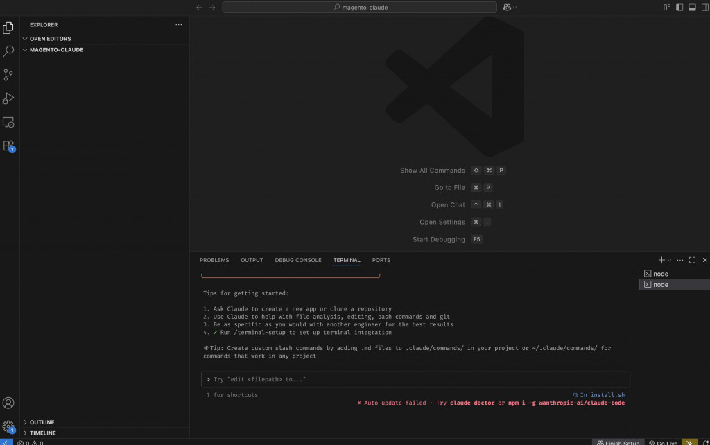Click the 'npm i -g @anthropic-ai/claude-code' text
Screen dimensions: 710x445
click(x=566, y=403)
